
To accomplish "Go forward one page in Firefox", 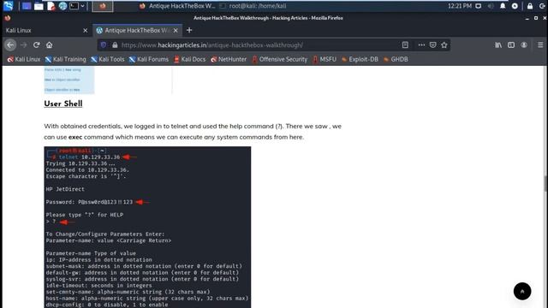I will 23,45.
